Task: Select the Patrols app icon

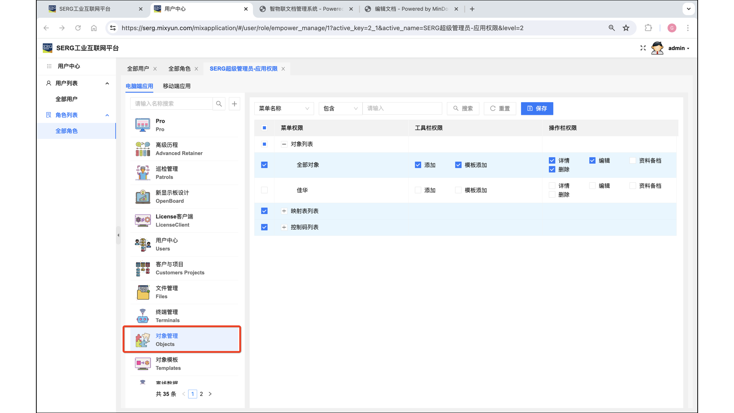Action: tap(143, 173)
